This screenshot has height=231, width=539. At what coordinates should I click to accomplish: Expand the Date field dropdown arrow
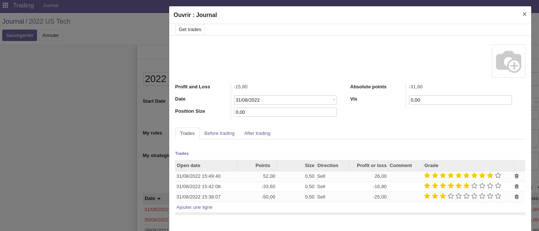coord(334,100)
